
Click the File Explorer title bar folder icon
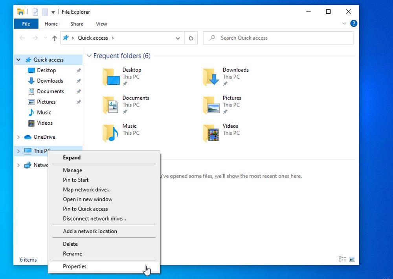(x=20, y=12)
